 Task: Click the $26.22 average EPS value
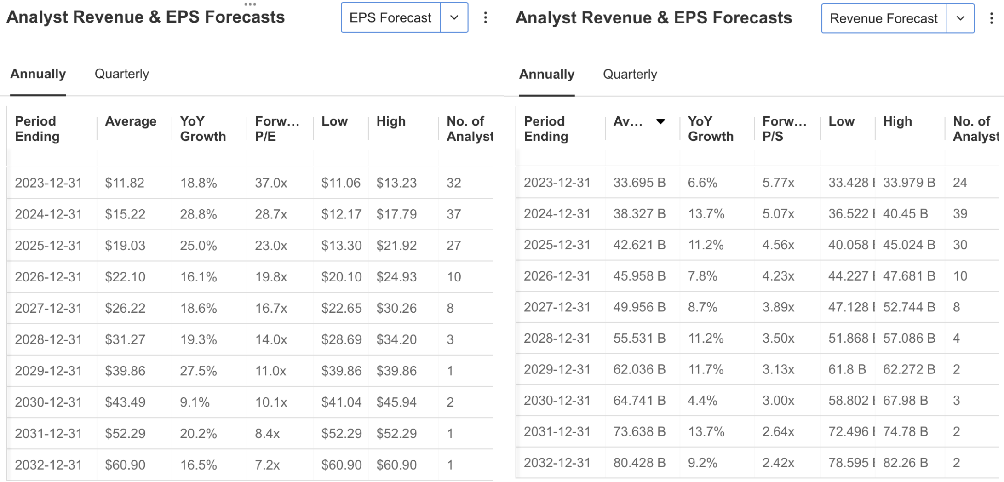[125, 308]
